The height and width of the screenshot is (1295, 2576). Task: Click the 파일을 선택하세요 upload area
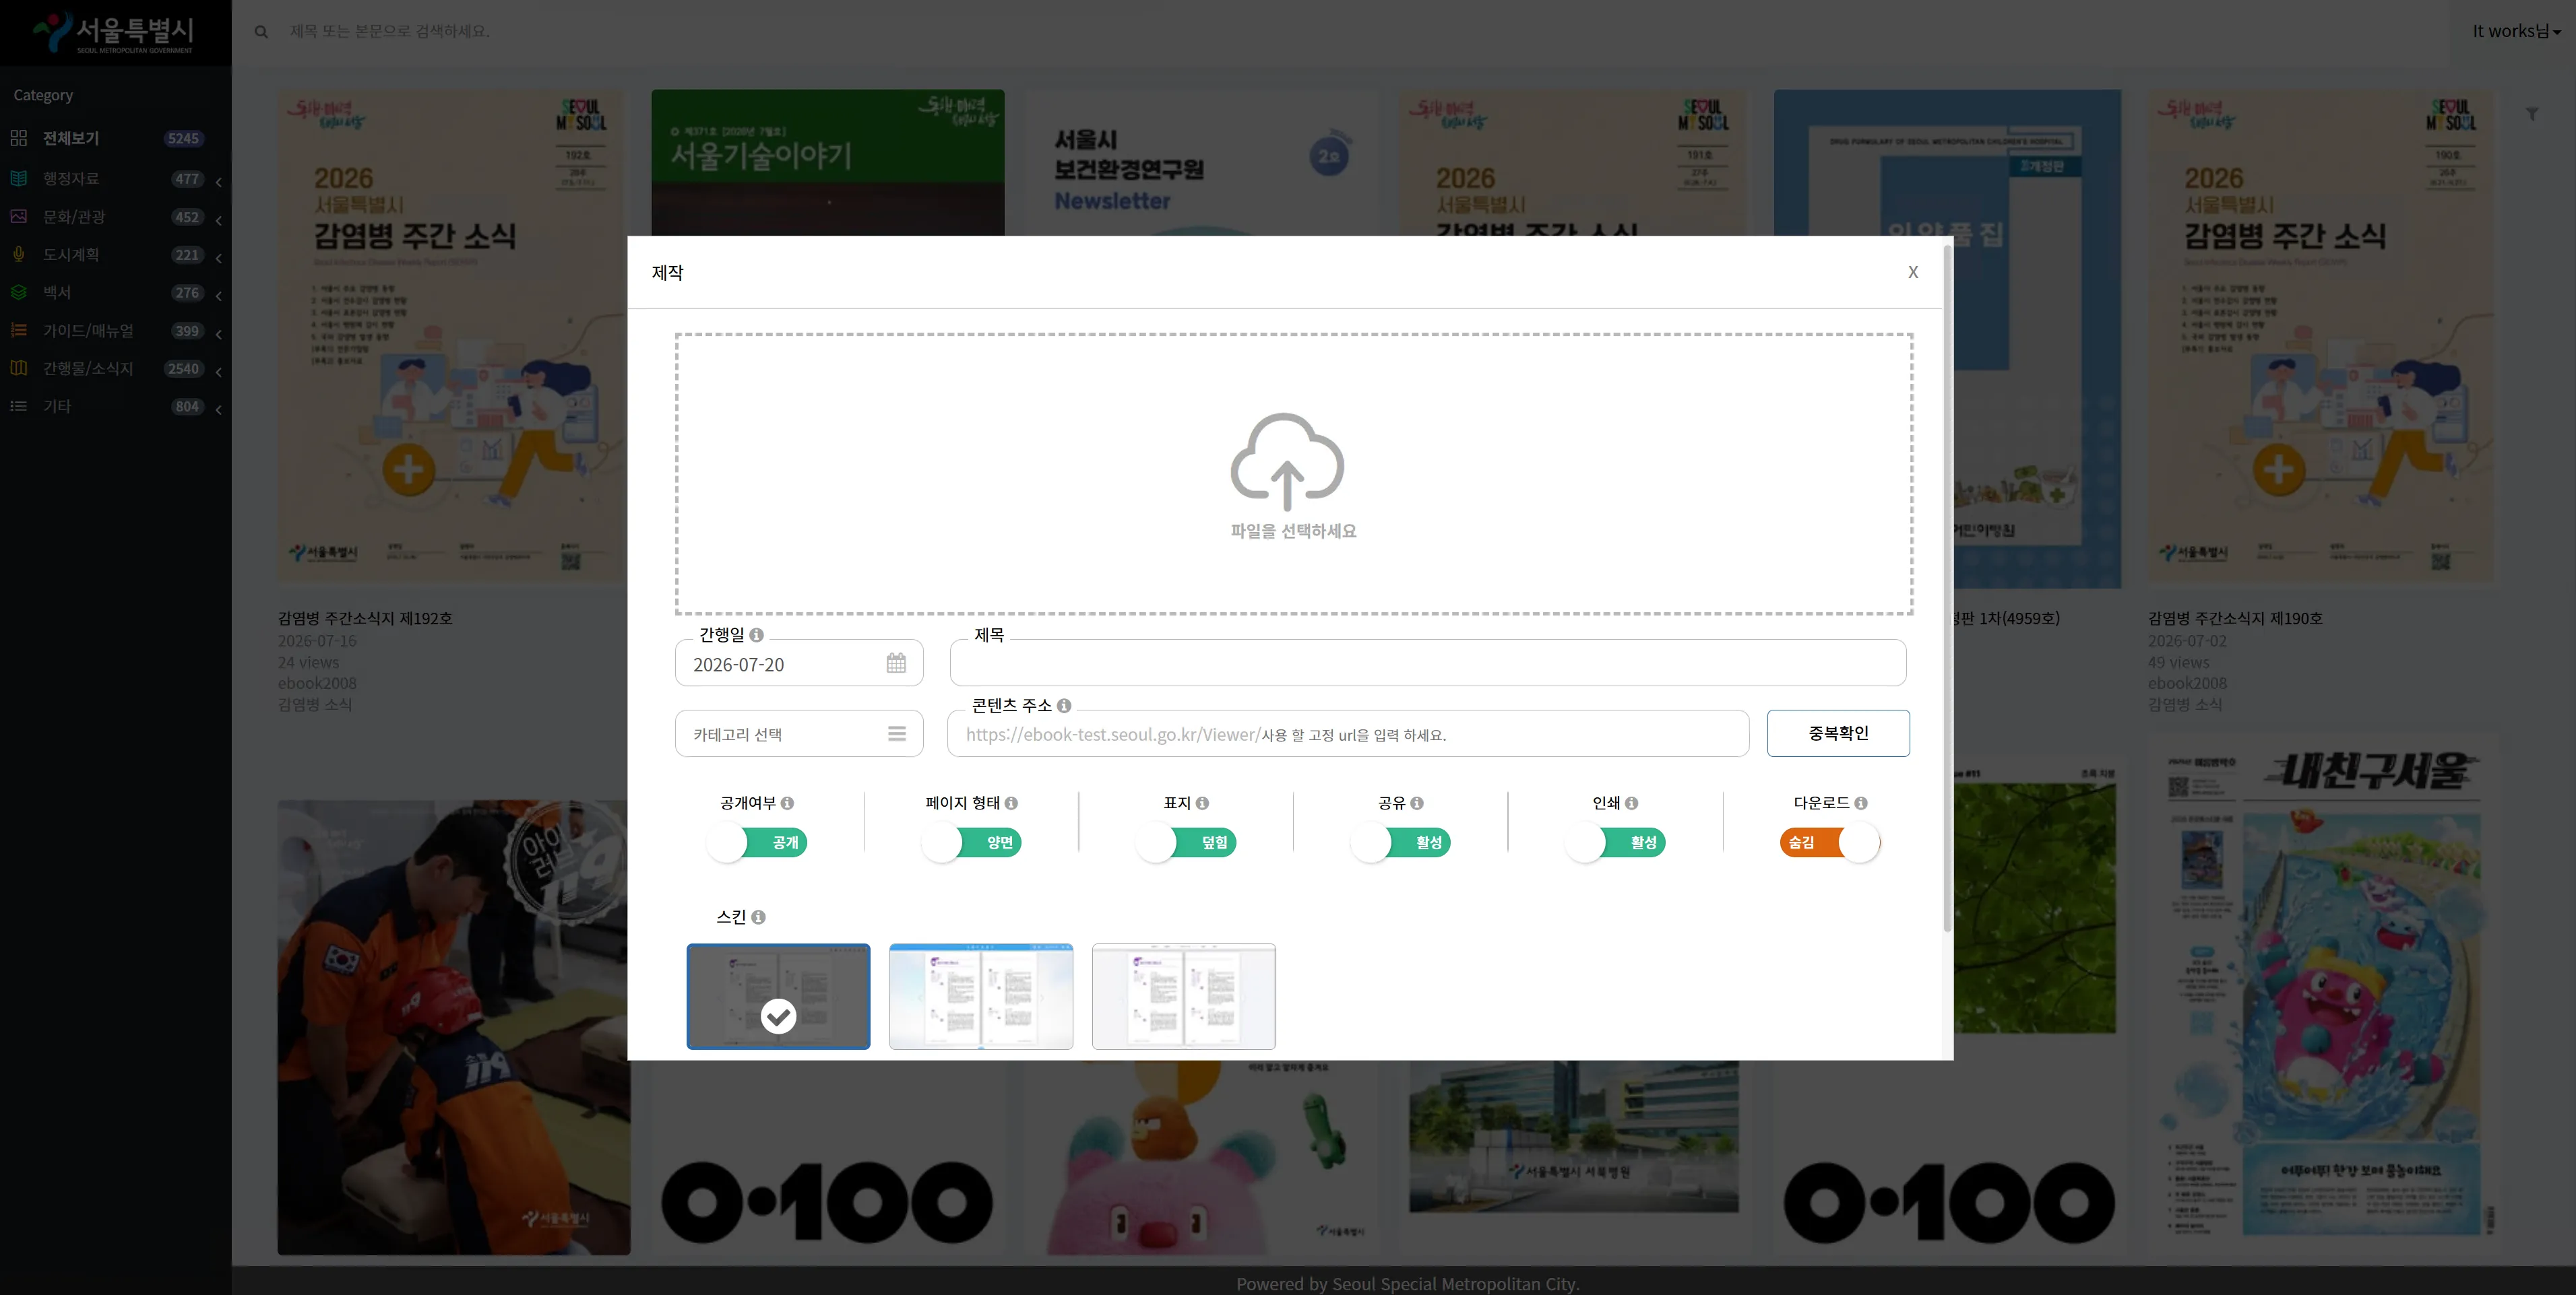coord(1294,473)
